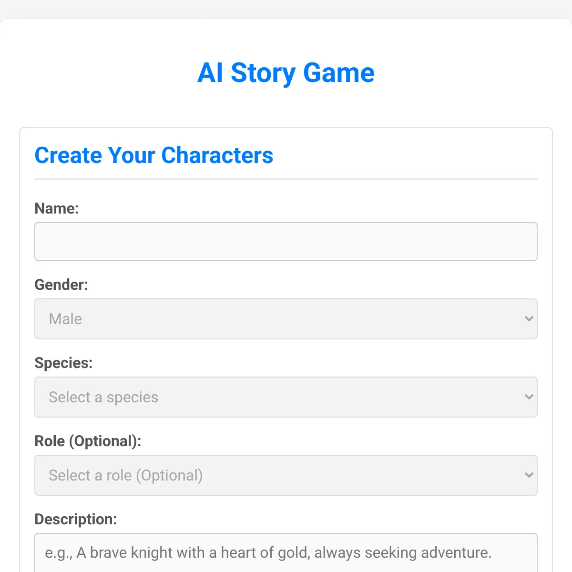Image resolution: width=572 pixels, height=572 pixels.
Task: Click the 'Species:' field label
Action: 64,363
